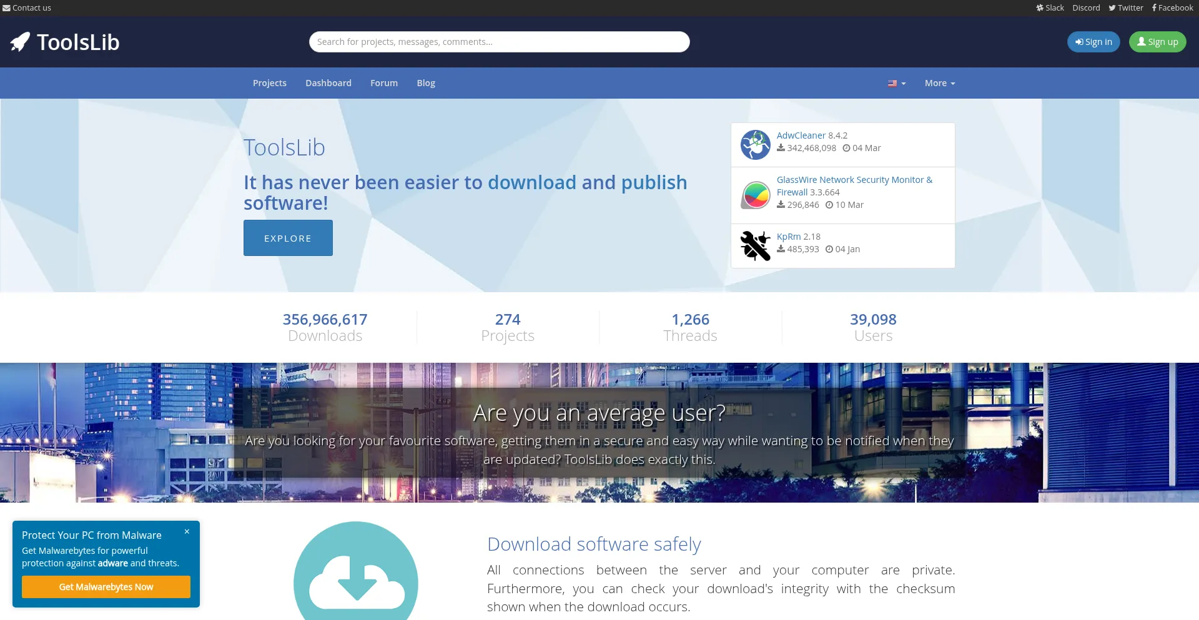The width and height of the screenshot is (1199, 620).
Task: Focus the project search field
Action: pos(500,42)
